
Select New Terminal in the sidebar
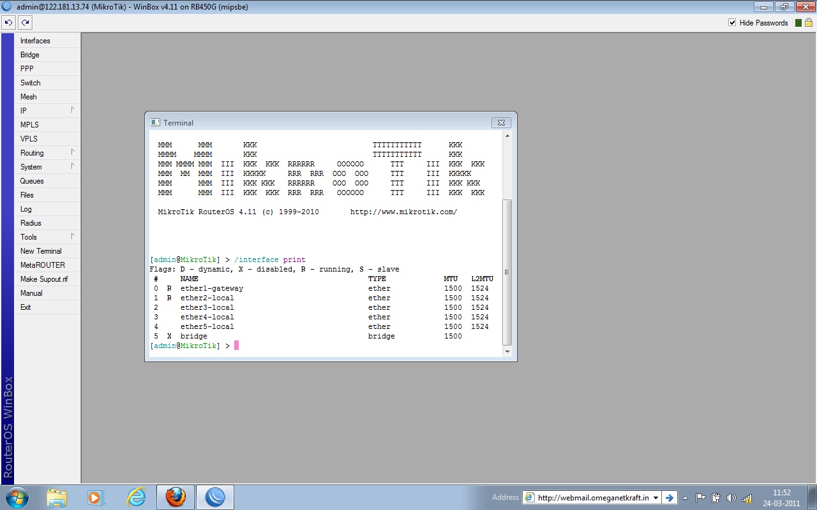(x=41, y=251)
